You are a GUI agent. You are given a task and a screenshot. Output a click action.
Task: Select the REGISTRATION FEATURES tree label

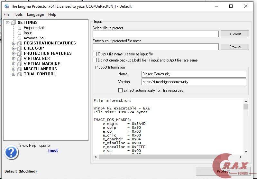click(x=50, y=43)
